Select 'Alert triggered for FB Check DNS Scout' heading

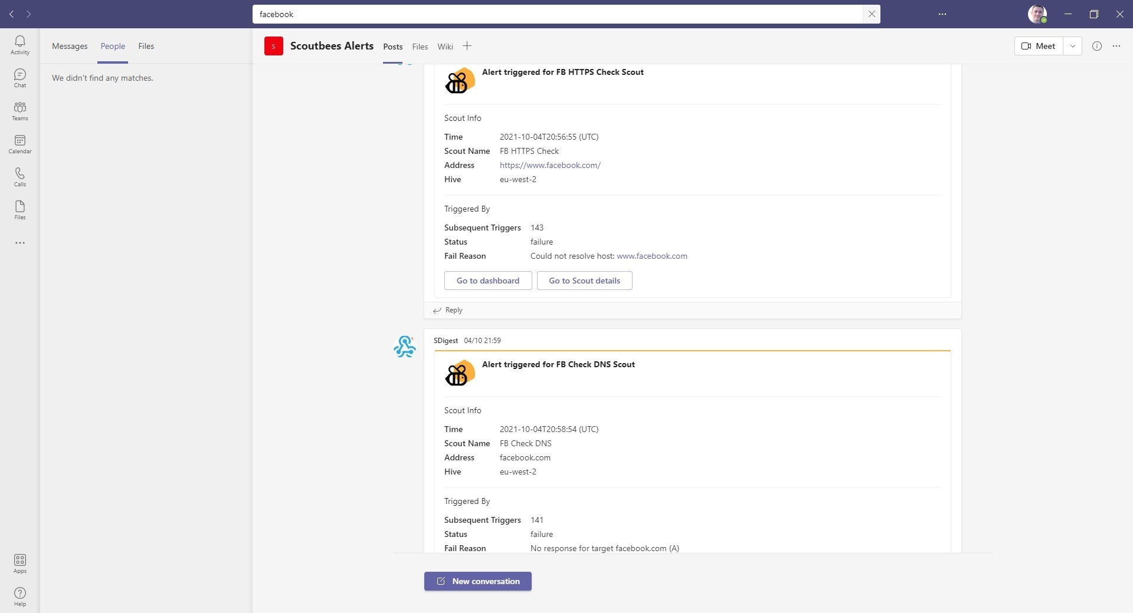click(558, 364)
